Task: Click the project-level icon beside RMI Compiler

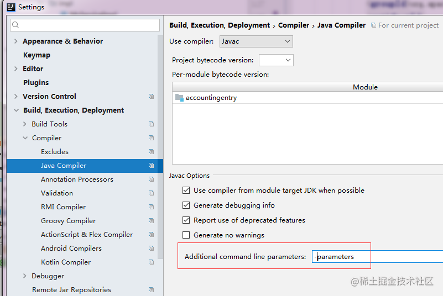Action: 151,207
